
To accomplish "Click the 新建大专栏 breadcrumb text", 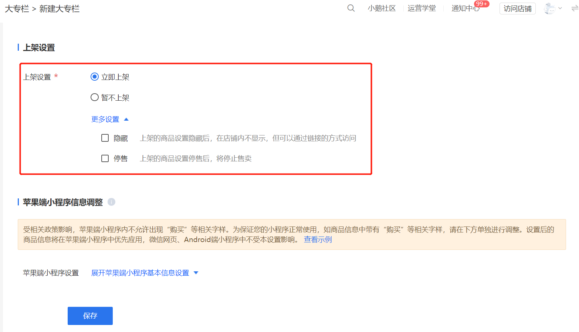I will coord(59,9).
